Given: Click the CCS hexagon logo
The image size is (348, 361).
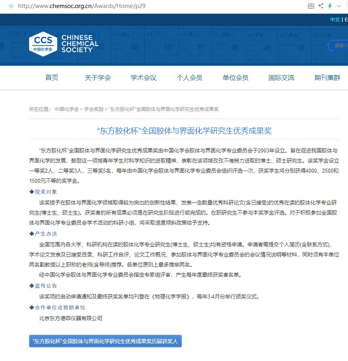Looking at the screenshot, I should tap(43, 44).
